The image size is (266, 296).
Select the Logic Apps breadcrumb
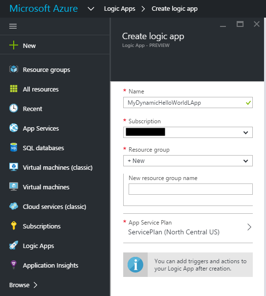120,9
